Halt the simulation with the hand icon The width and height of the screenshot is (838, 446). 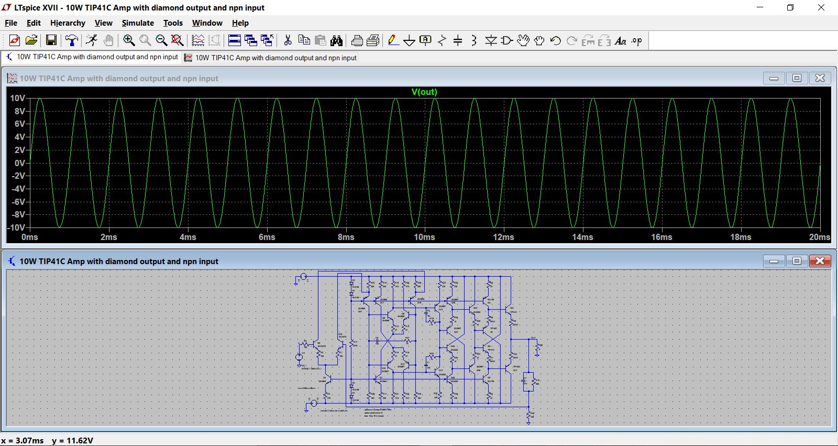pos(108,40)
